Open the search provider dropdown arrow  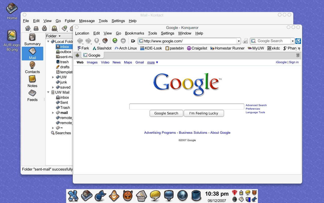(293, 41)
